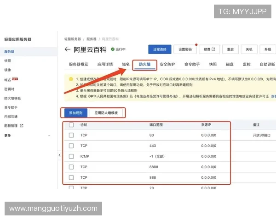
Task: Open the 监控 tab
Action: 247,64
